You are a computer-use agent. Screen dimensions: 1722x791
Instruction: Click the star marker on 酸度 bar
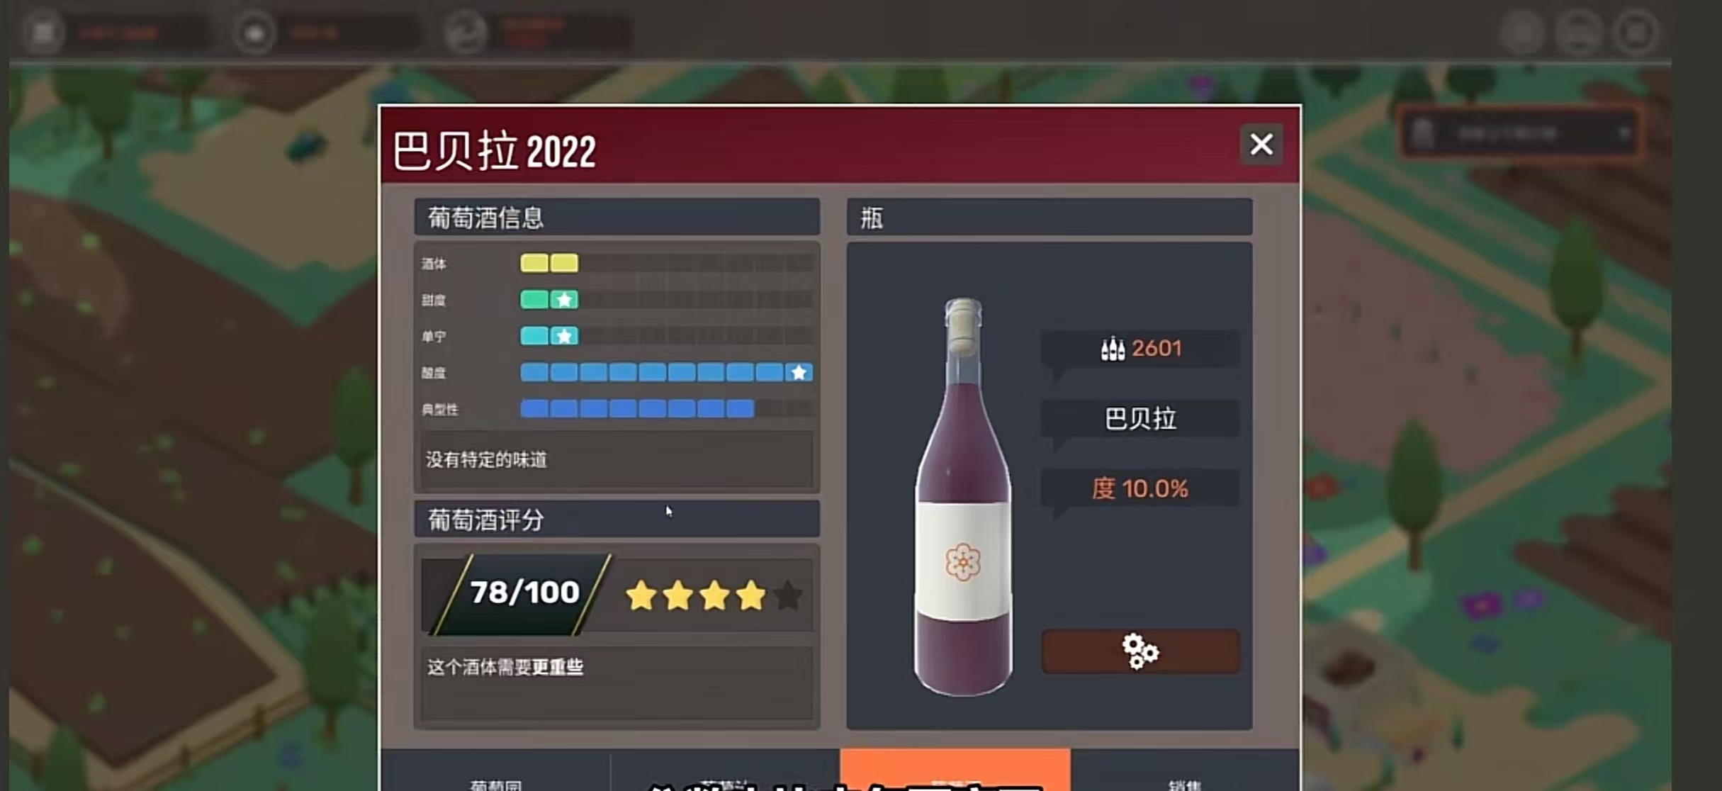point(799,372)
